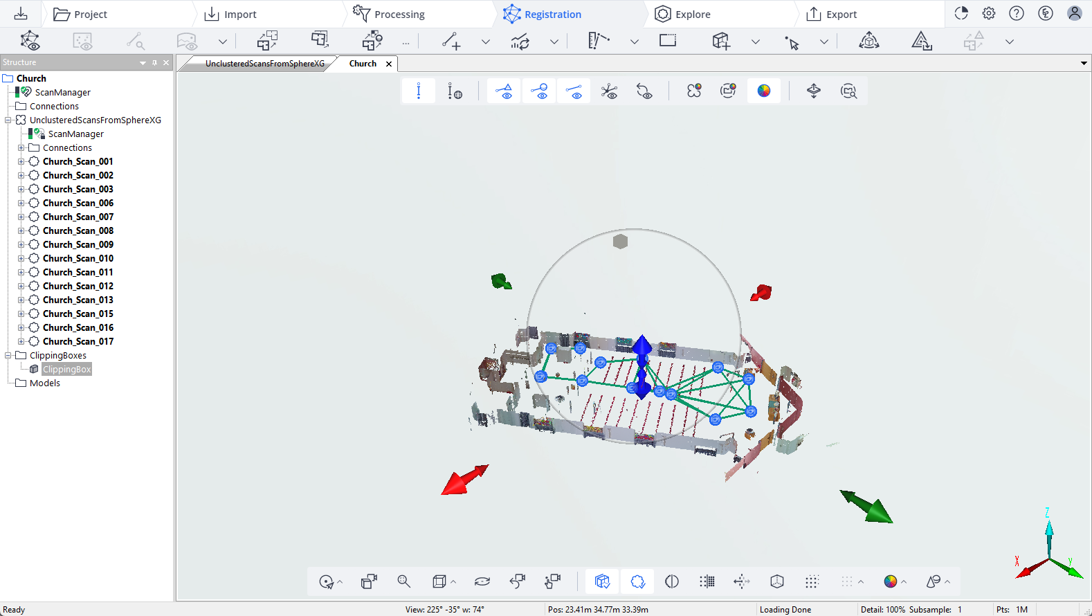Image resolution: width=1092 pixels, height=616 pixels.
Task: Open the user account icon
Action: click(1074, 13)
